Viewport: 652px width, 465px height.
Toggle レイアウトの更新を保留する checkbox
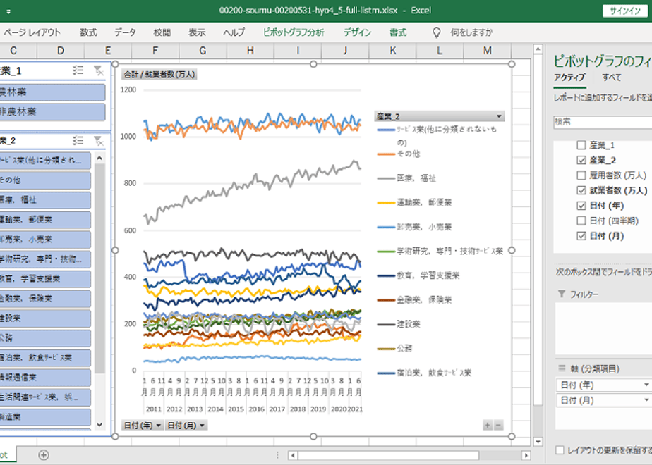[560, 450]
